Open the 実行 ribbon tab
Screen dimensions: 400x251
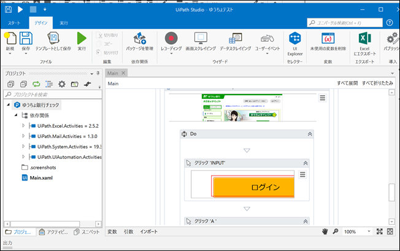(x=64, y=23)
